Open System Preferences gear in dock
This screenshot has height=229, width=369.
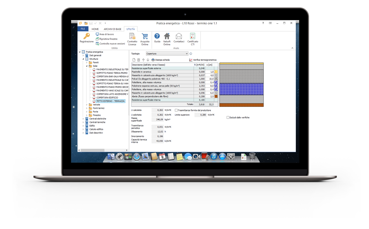[x=231, y=157]
